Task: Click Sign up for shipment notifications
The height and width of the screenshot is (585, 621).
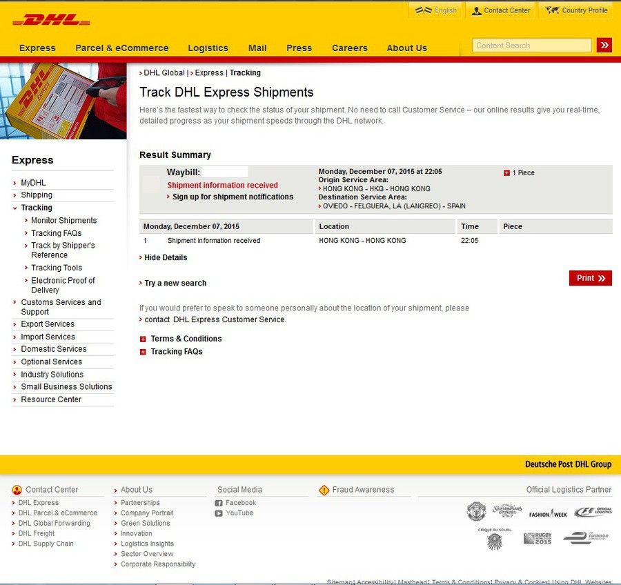Action: (x=233, y=197)
